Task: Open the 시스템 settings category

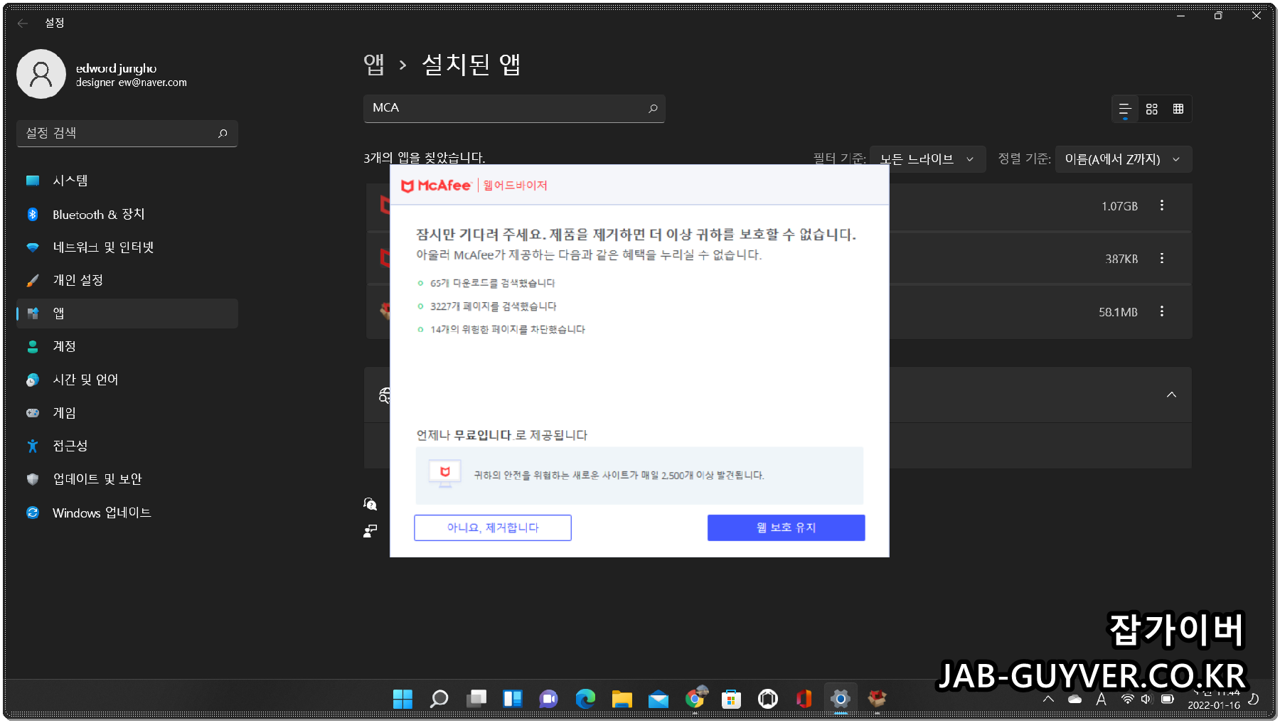Action: pos(127,181)
